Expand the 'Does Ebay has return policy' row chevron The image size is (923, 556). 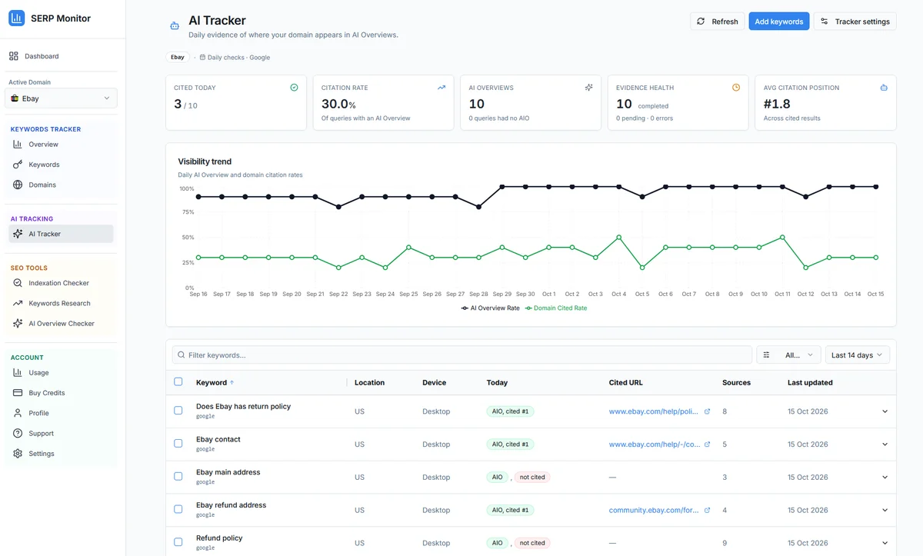point(885,411)
